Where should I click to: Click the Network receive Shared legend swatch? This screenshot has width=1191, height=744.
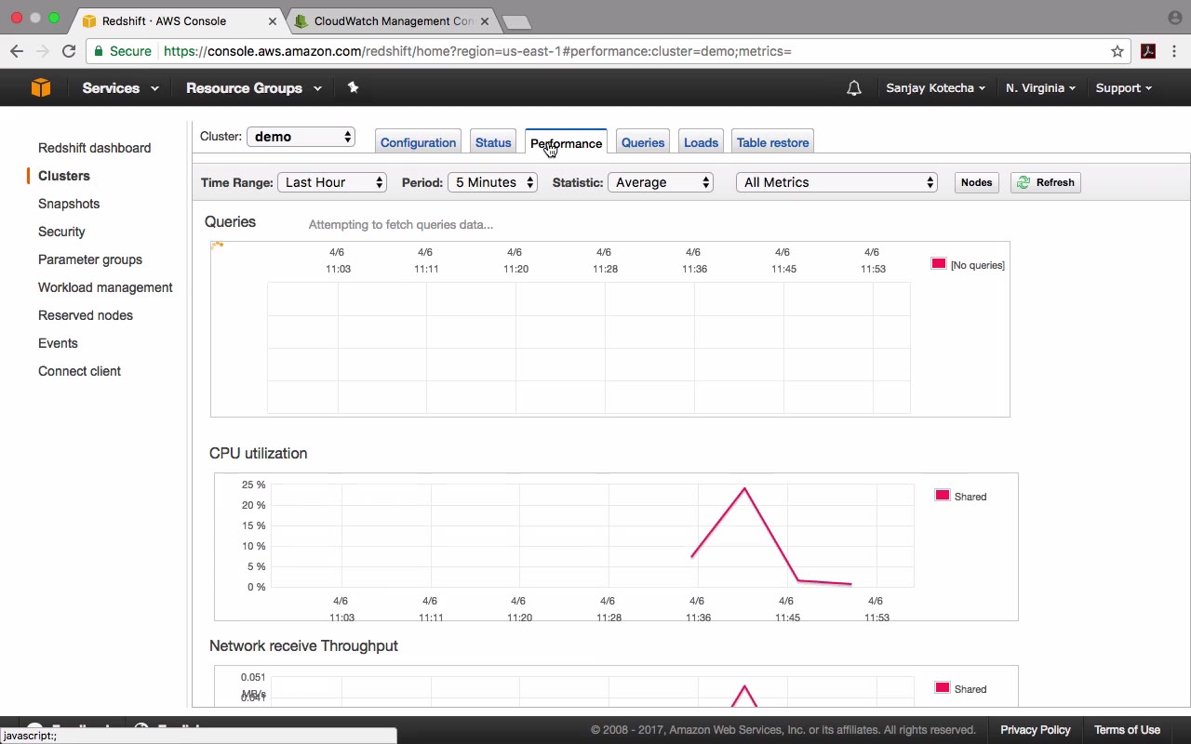pyautogui.click(x=943, y=688)
